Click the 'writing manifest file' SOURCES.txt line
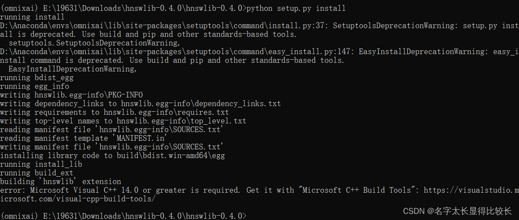This screenshot has height=220, width=519. pyautogui.click(x=112, y=147)
